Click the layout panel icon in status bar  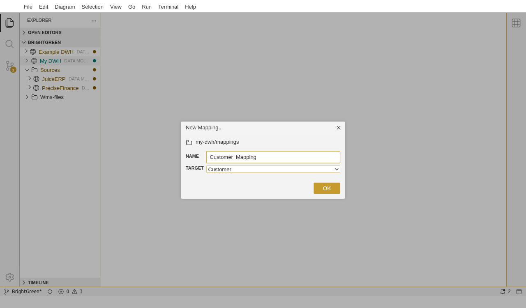tap(519, 292)
